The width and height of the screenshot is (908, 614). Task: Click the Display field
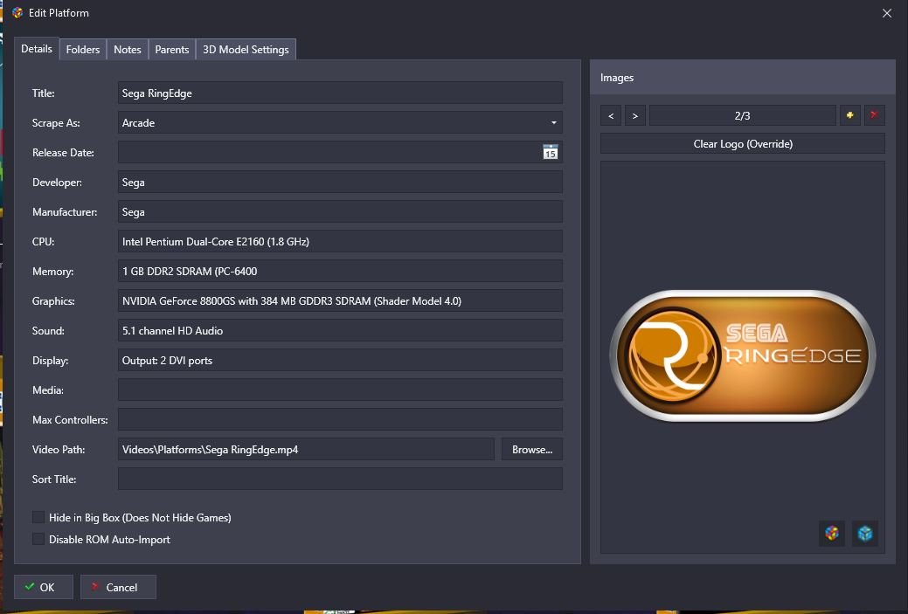point(340,360)
